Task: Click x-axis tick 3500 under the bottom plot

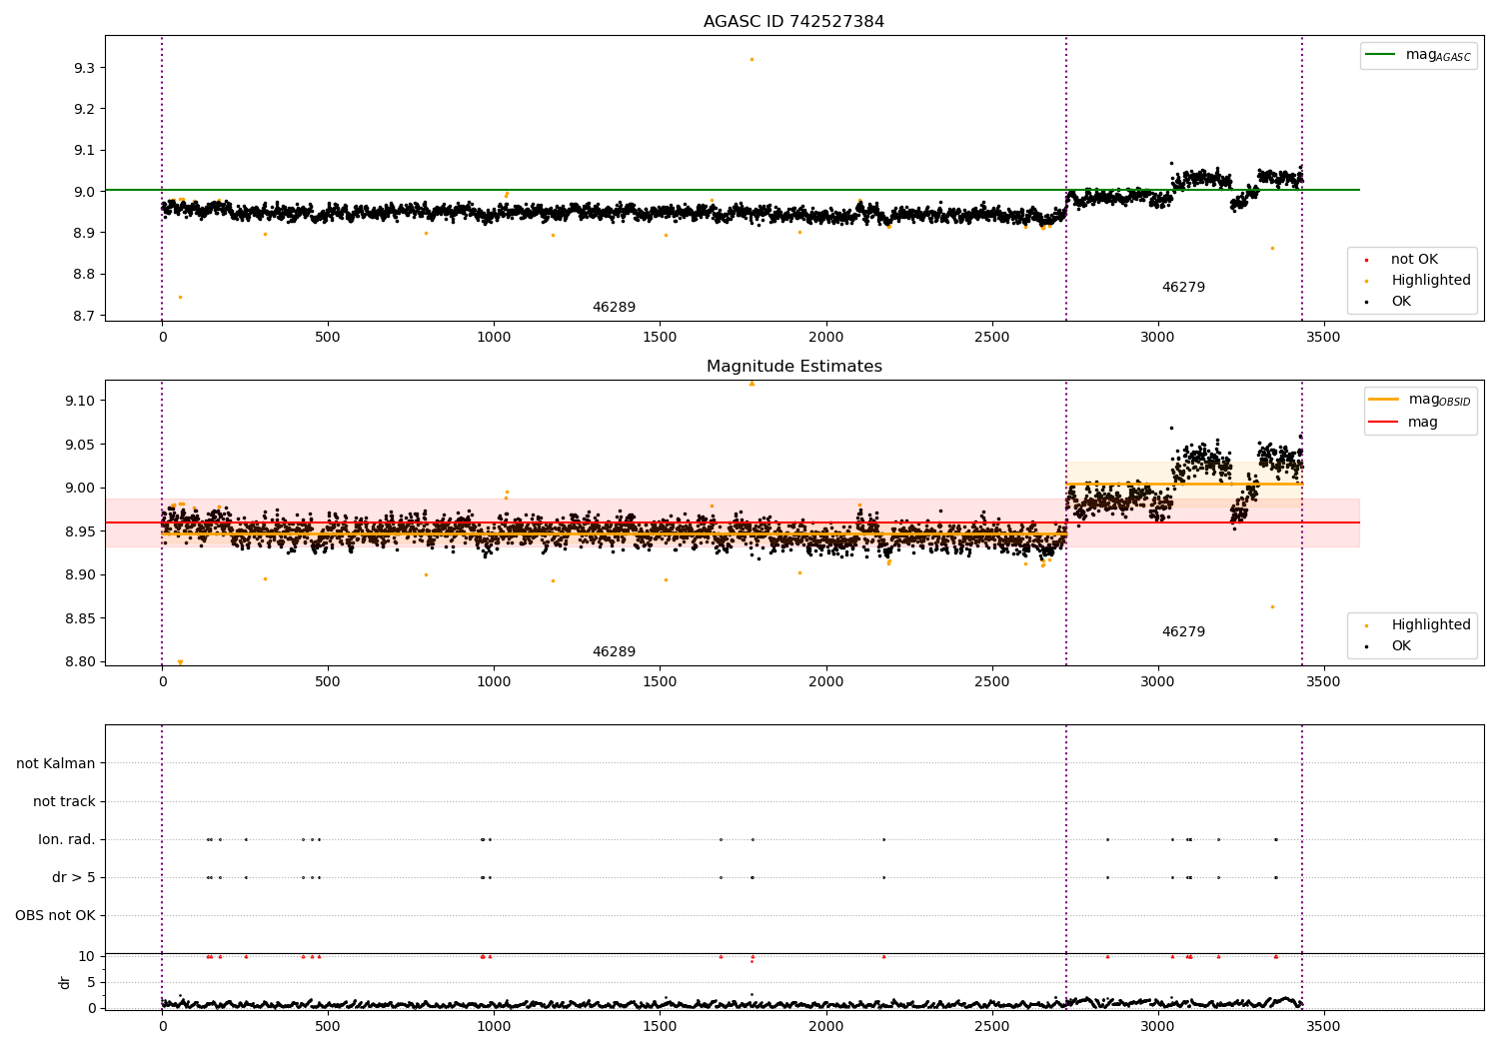Action: (1323, 1026)
